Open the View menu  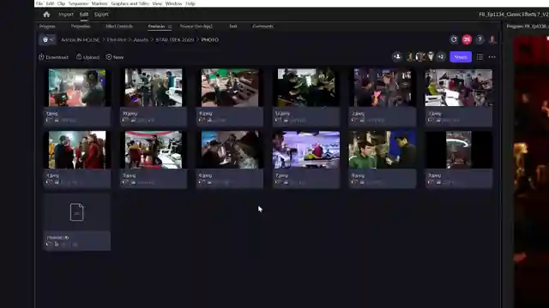tap(157, 3)
